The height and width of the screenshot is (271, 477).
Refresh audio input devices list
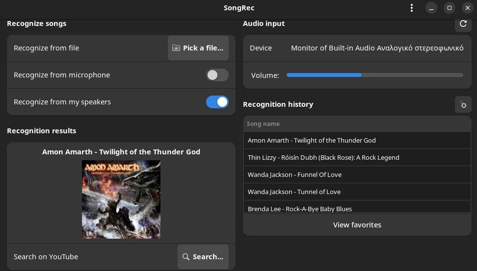[463, 24]
